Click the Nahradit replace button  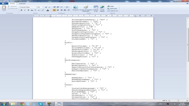112,9
